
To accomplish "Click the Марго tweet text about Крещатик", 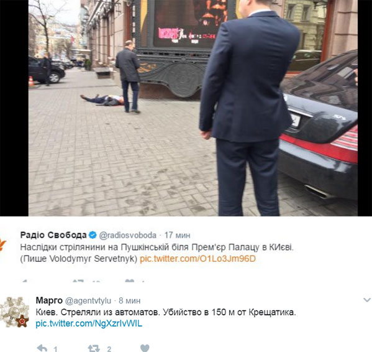I will (x=166, y=312).
